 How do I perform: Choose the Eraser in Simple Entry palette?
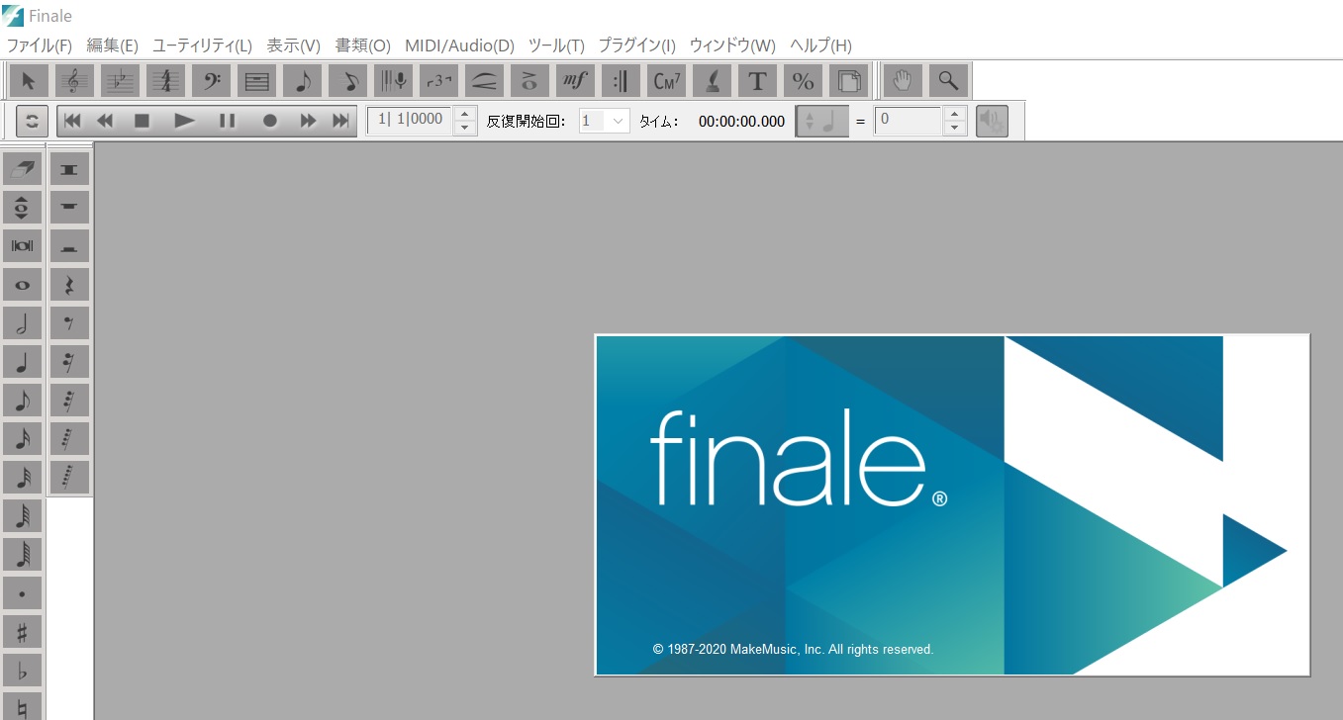(x=22, y=168)
